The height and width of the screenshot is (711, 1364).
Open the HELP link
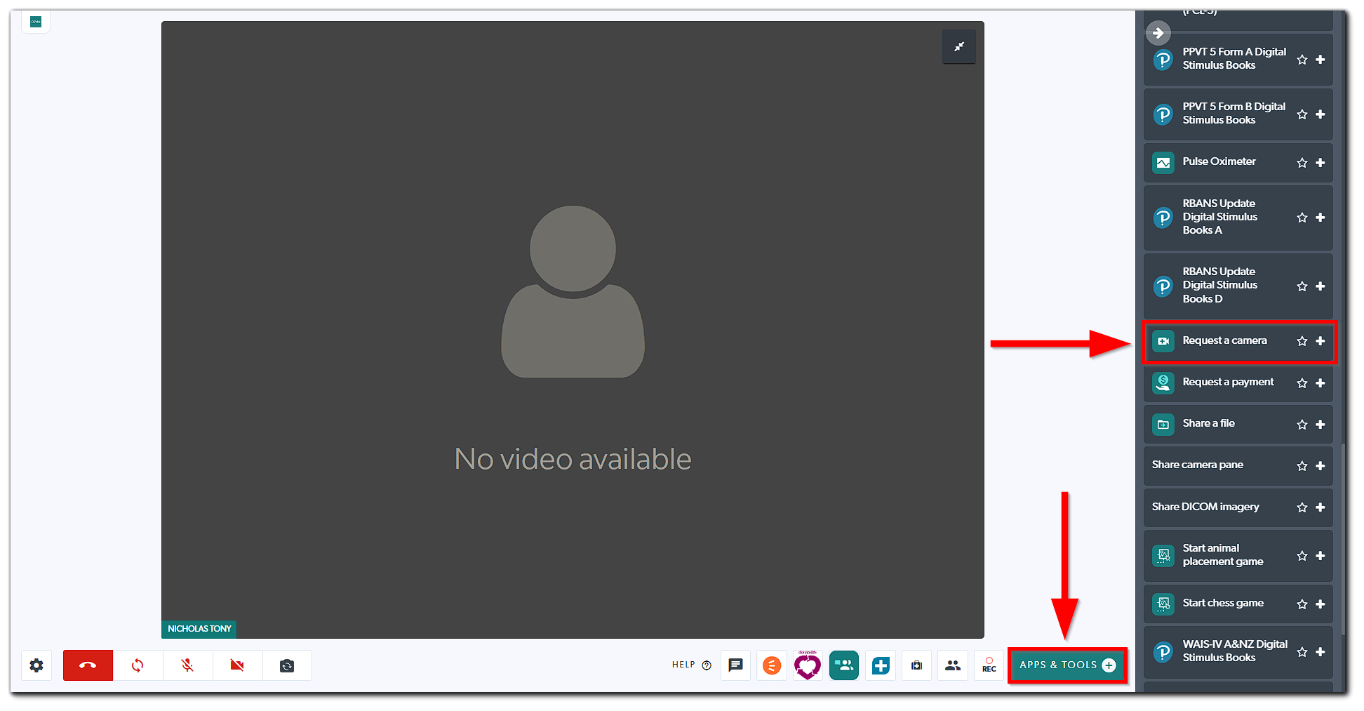(691, 665)
